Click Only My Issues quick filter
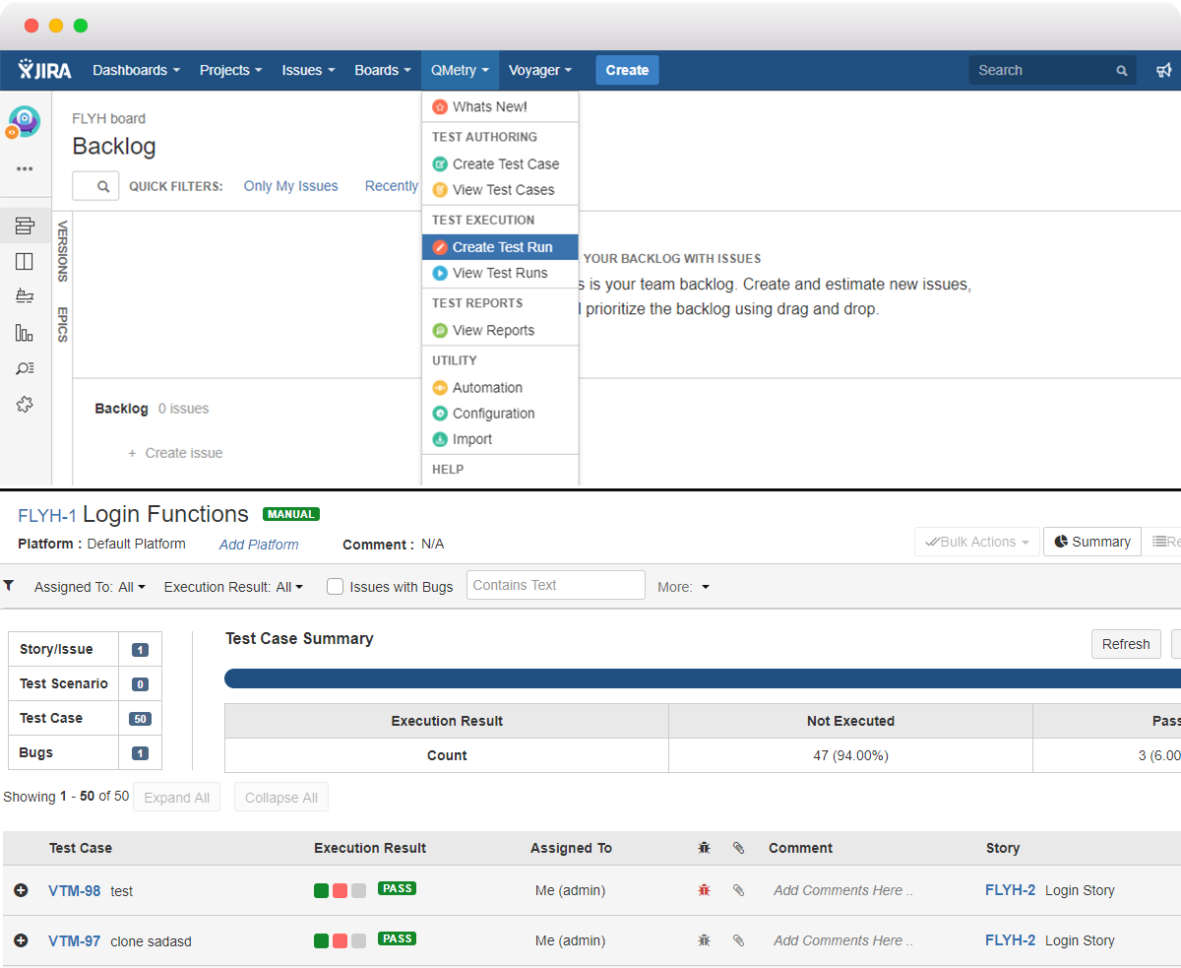Screen dimensions: 1181x968 tap(291, 186)
